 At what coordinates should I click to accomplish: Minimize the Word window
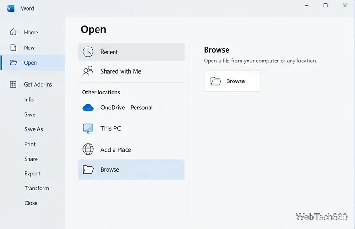click(306, 6)
